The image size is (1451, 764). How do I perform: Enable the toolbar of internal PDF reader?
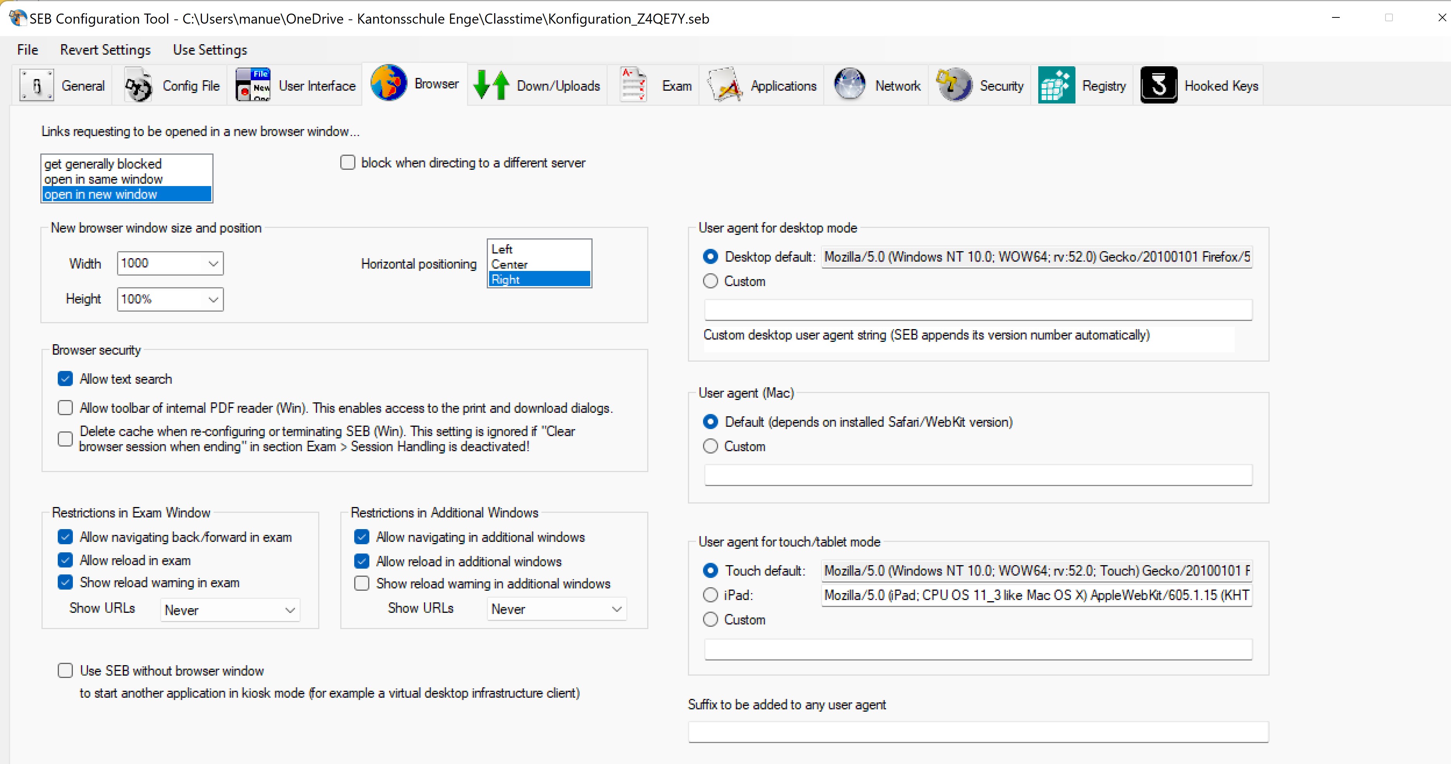65,407
